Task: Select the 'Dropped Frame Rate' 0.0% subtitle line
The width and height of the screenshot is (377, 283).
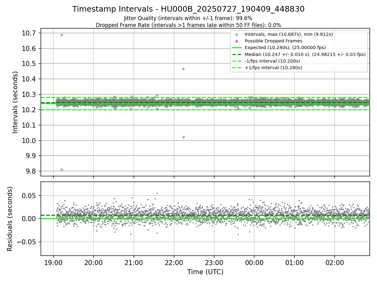Action: click(188, 25)
